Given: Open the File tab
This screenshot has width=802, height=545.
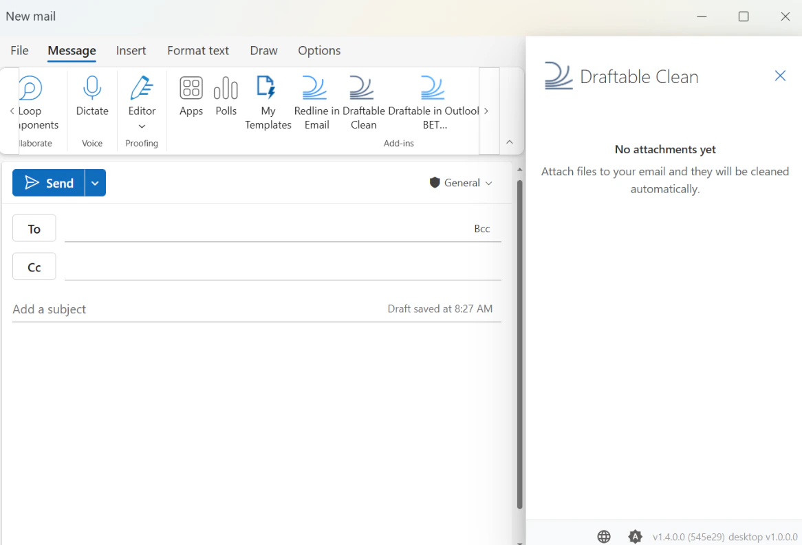Looking at the screenshot, I should coord(19,51).
